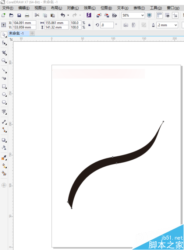
Task: Click the Y position field 133.959 mm
Action: click(x=24, y=27)
